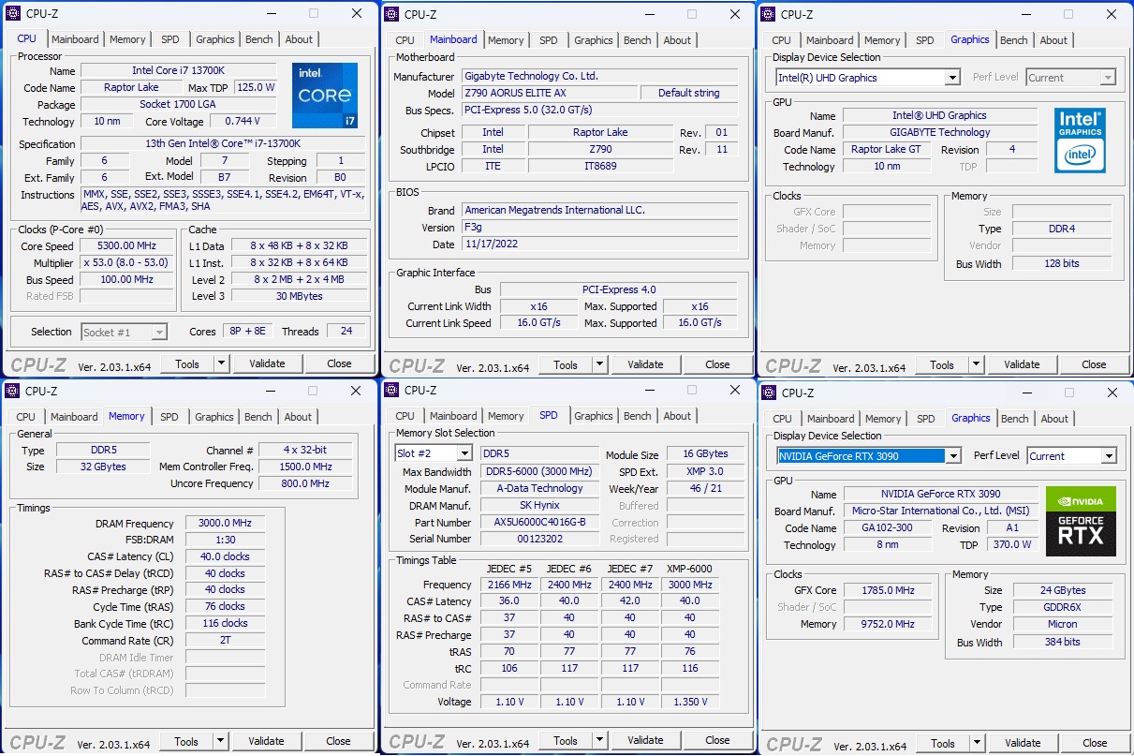Click the CPU-Z title icon in the Memory window

(x=13, y=391)
